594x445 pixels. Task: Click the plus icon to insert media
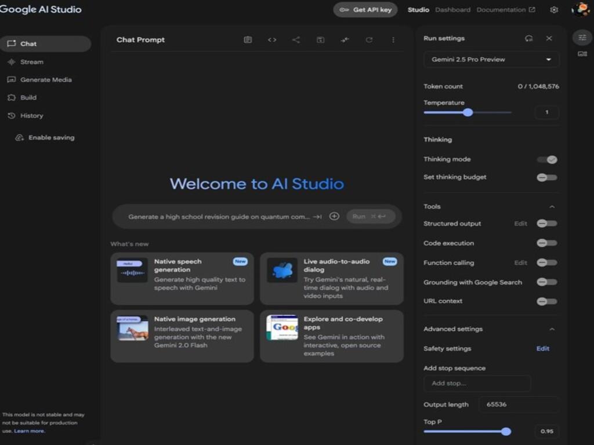click(x=334, y=216)
